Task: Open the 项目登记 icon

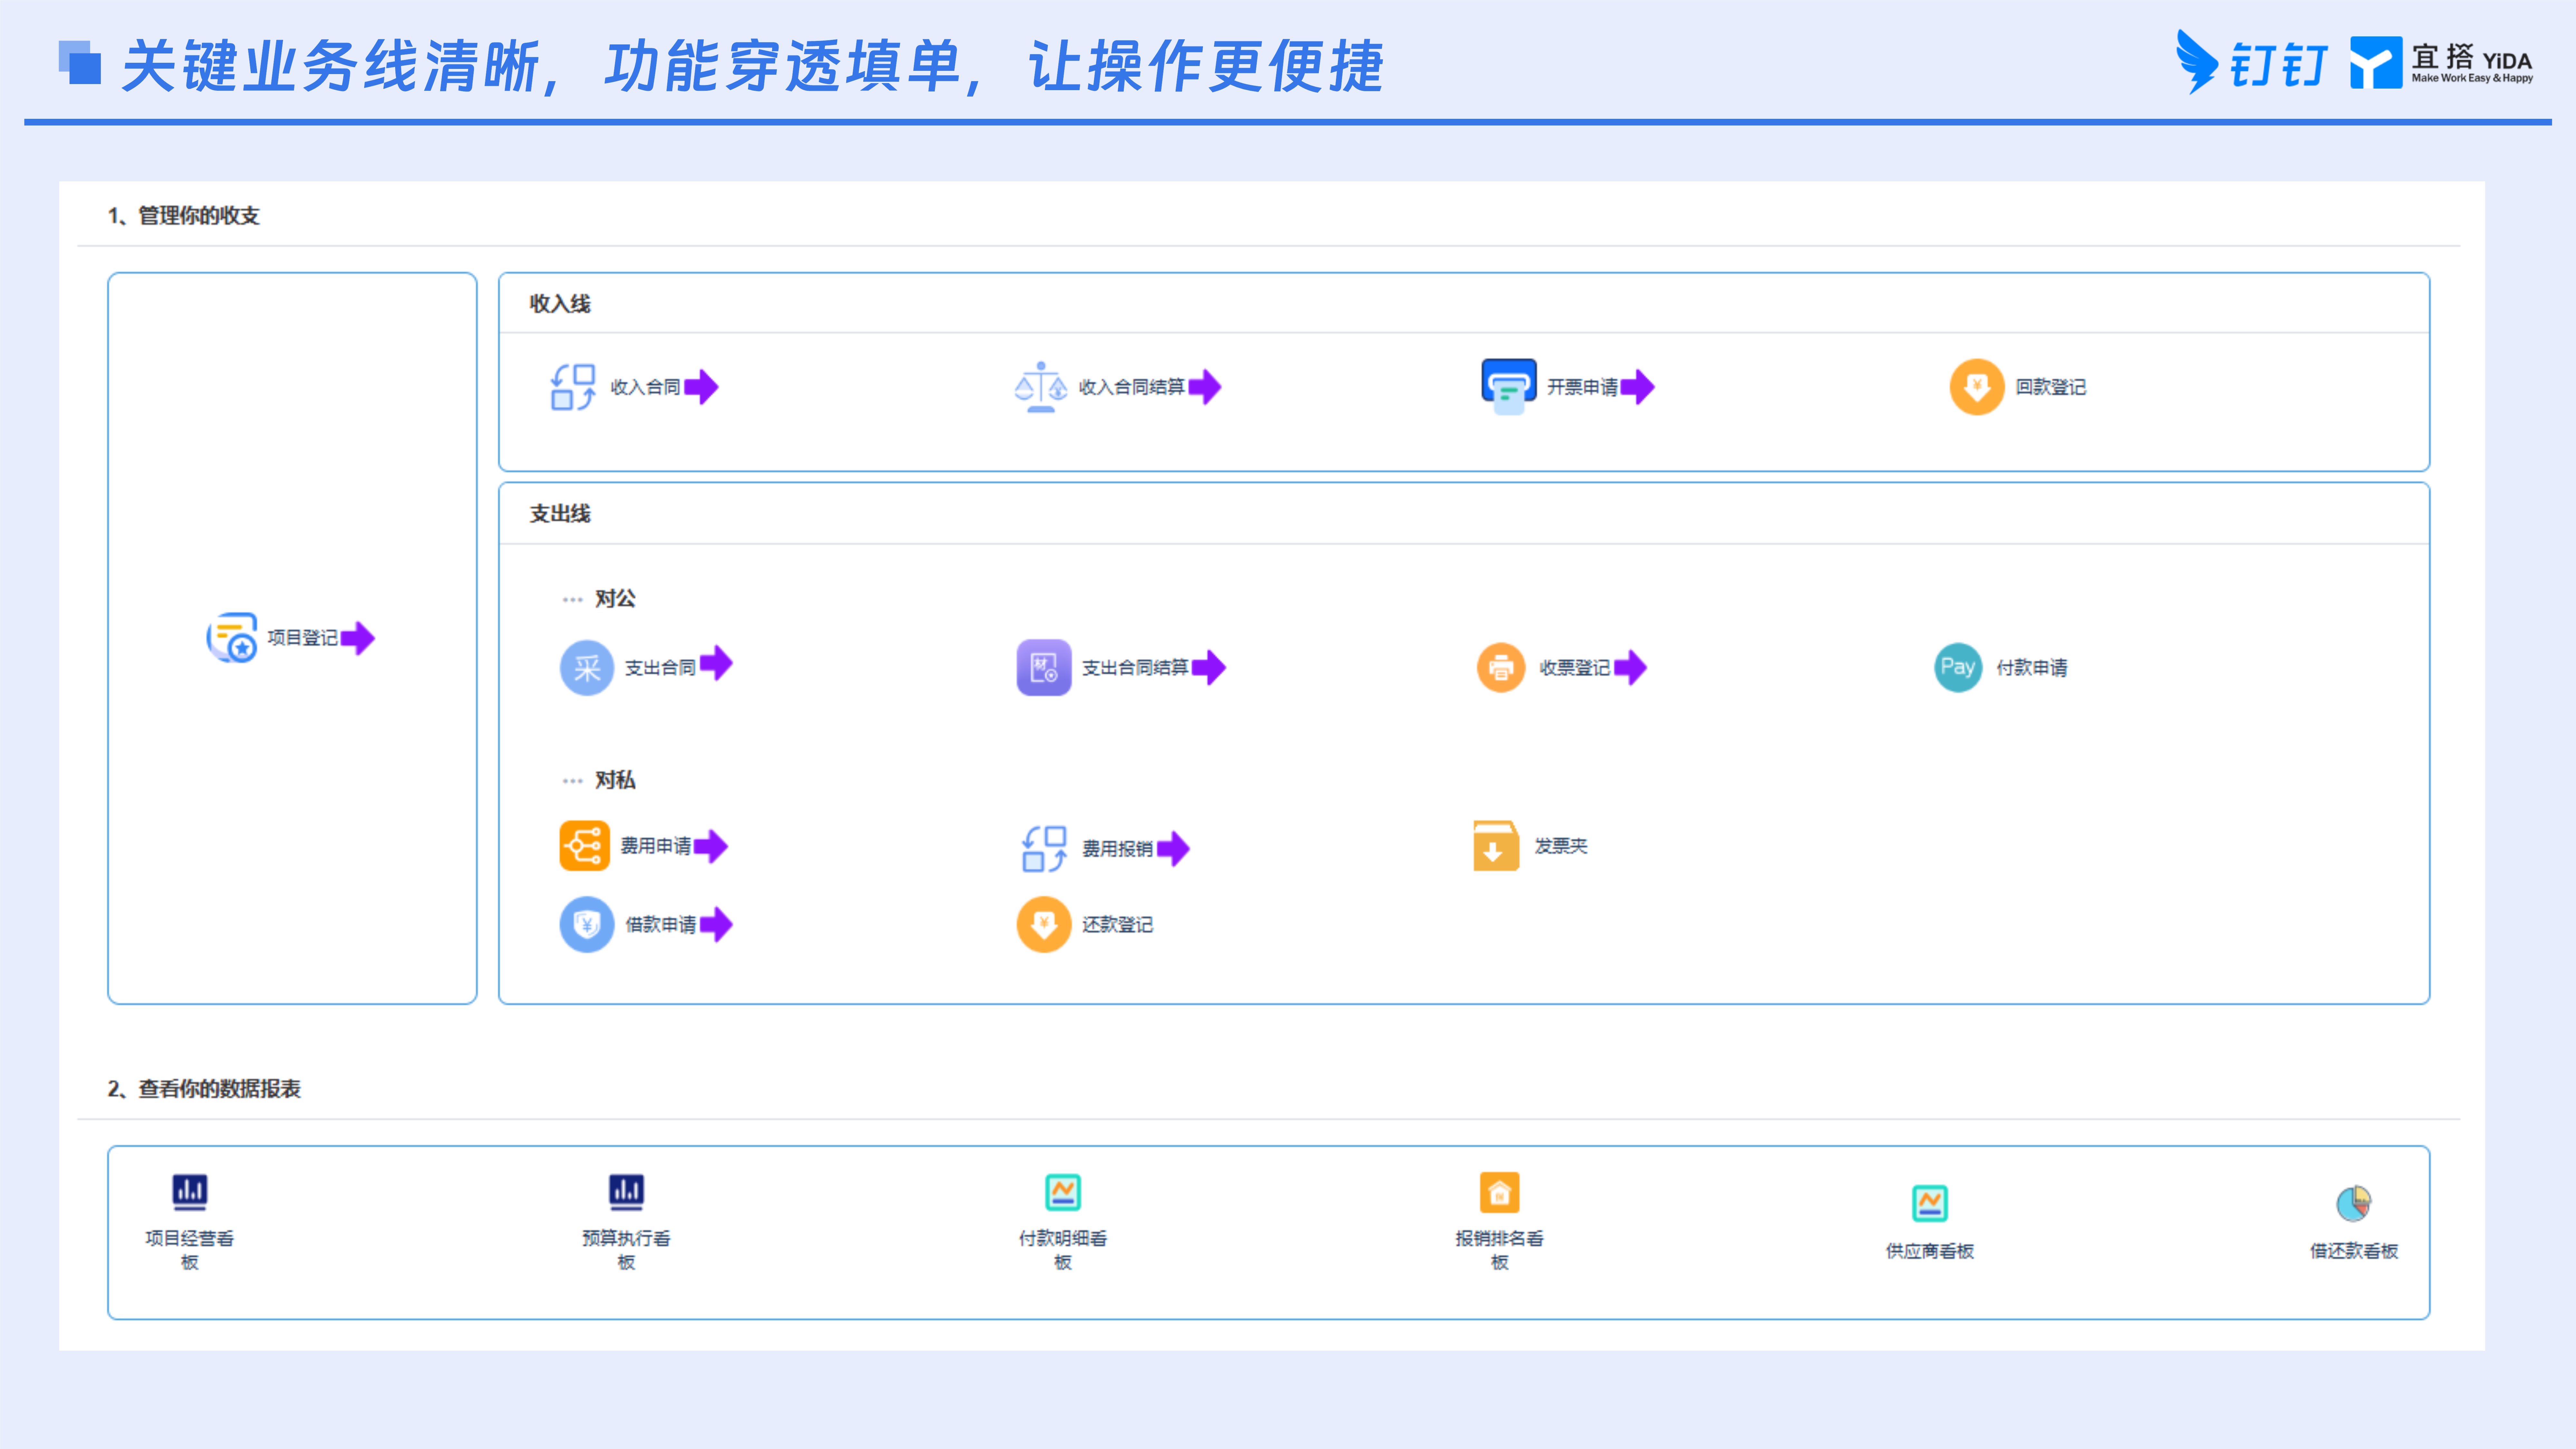Action: [232, 638]
